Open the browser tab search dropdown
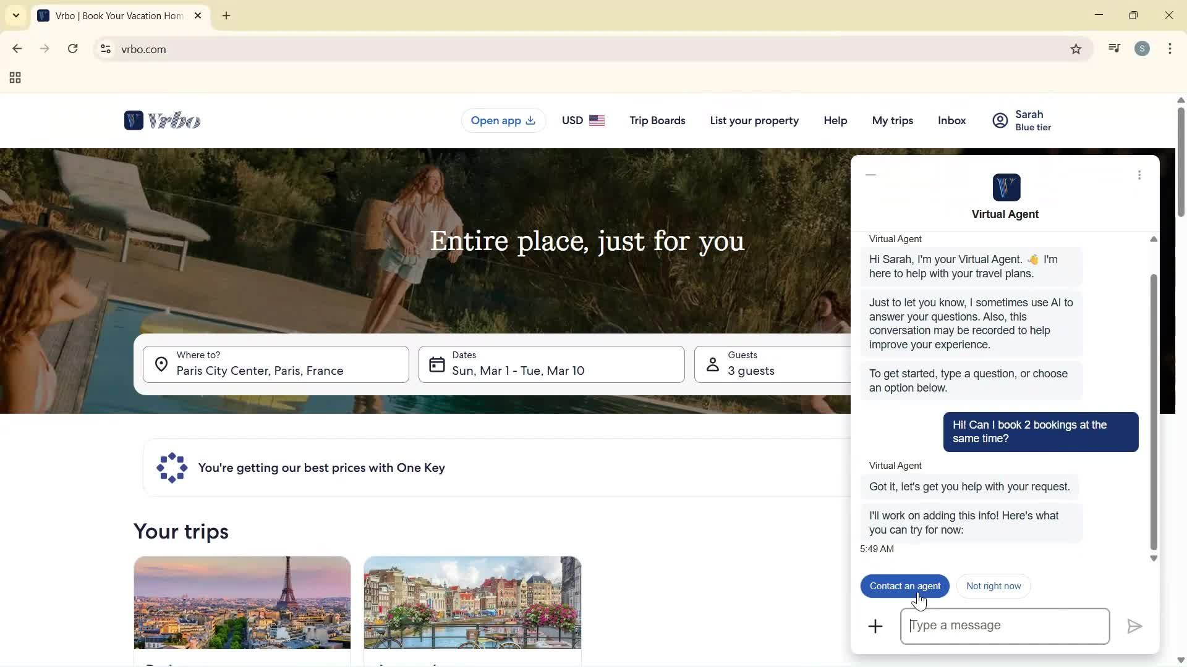The height and width of the screenshot is (667, 1187). (16, 15)
